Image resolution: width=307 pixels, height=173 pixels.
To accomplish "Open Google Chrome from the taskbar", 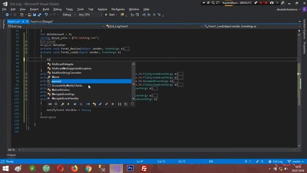I will coord(88,169).
